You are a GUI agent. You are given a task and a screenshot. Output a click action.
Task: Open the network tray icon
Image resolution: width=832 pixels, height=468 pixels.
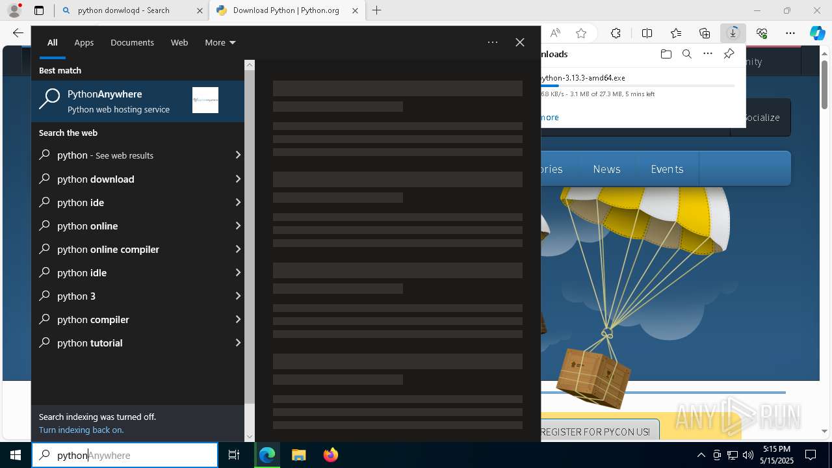pos(732,455)
